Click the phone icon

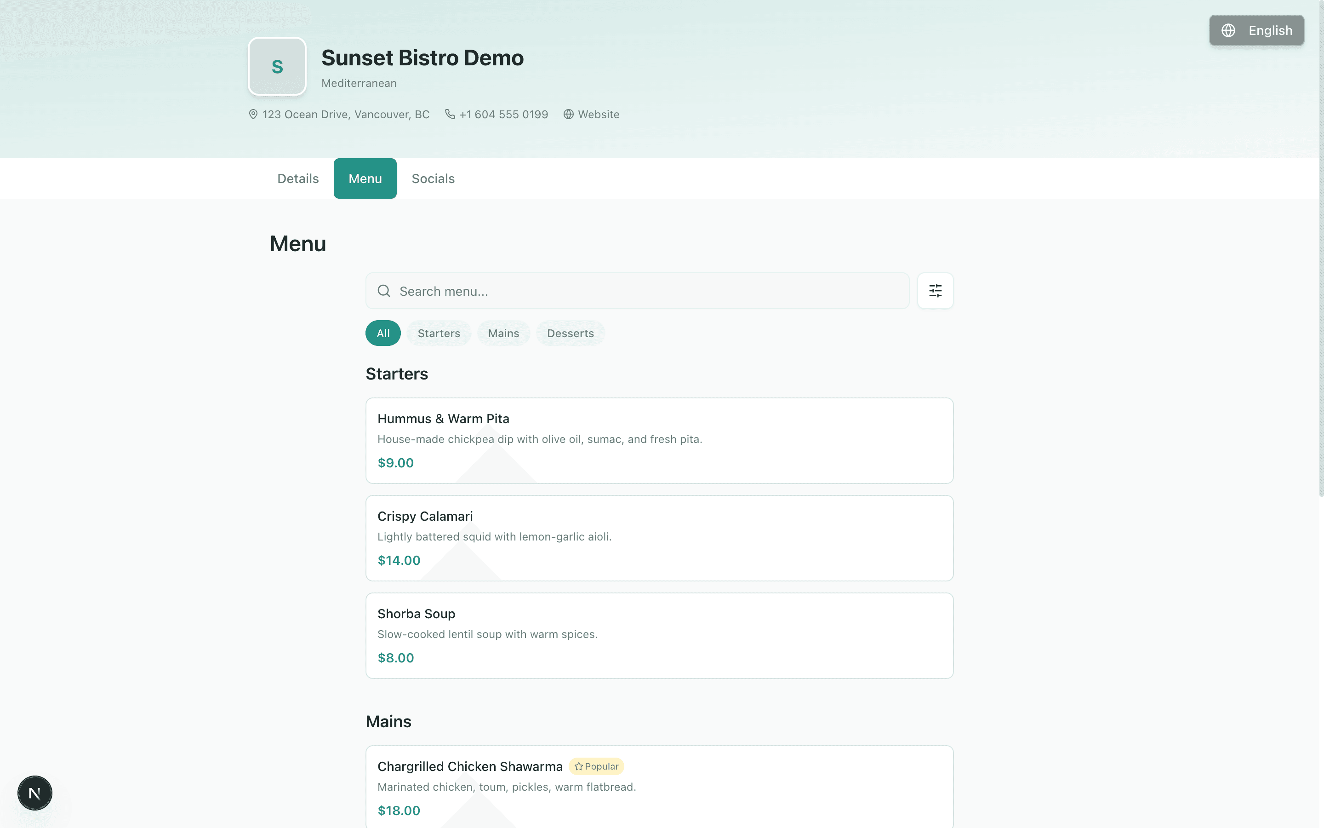click(450, 114)
